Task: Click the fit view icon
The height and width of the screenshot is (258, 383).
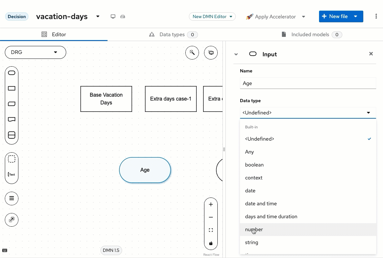Action: coord(211,230)
